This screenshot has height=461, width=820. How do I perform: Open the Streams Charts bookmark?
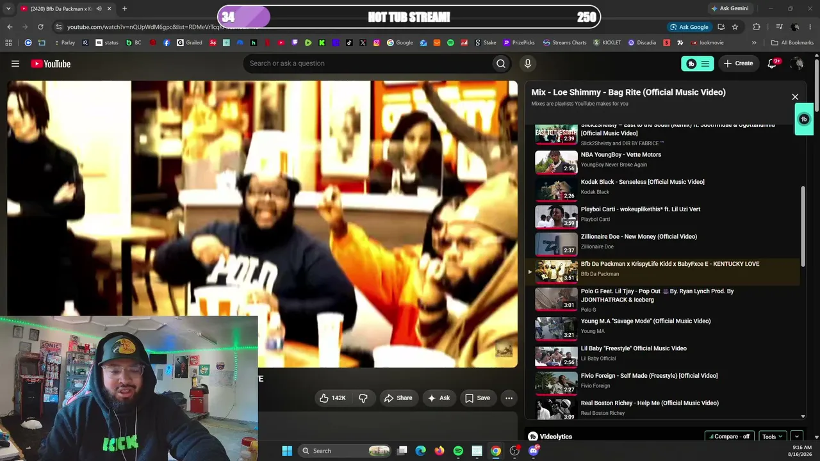point(564,43)
